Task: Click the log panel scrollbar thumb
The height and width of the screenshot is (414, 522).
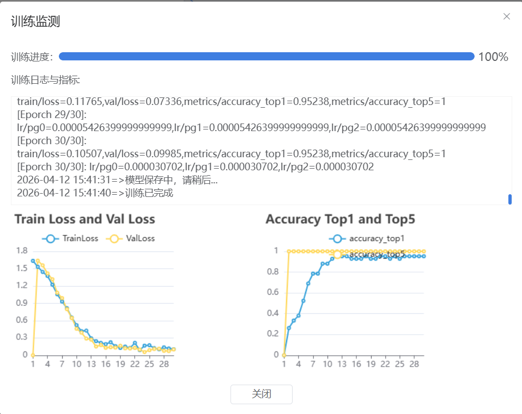Action: 510,199
